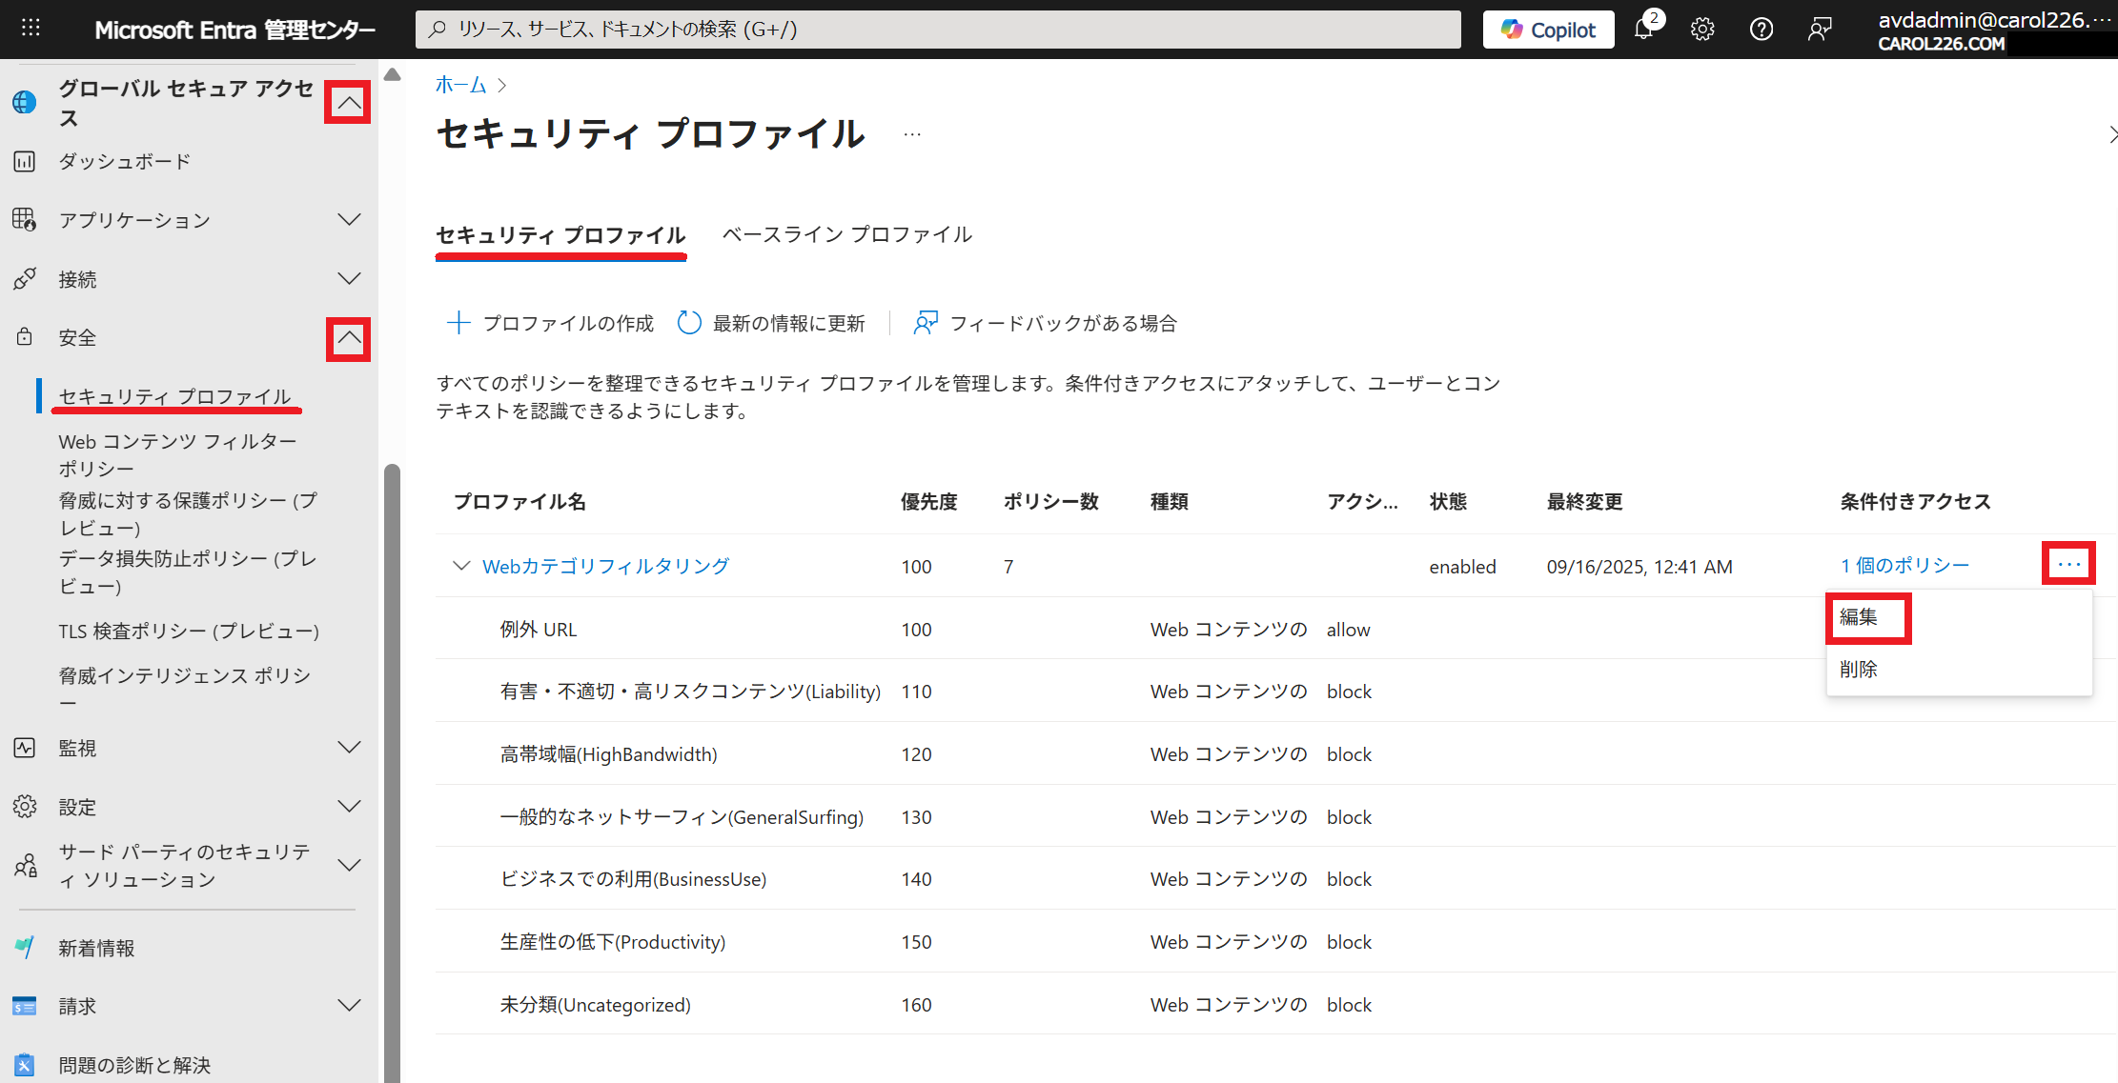Focus the リソース、サービス search field

938,30
